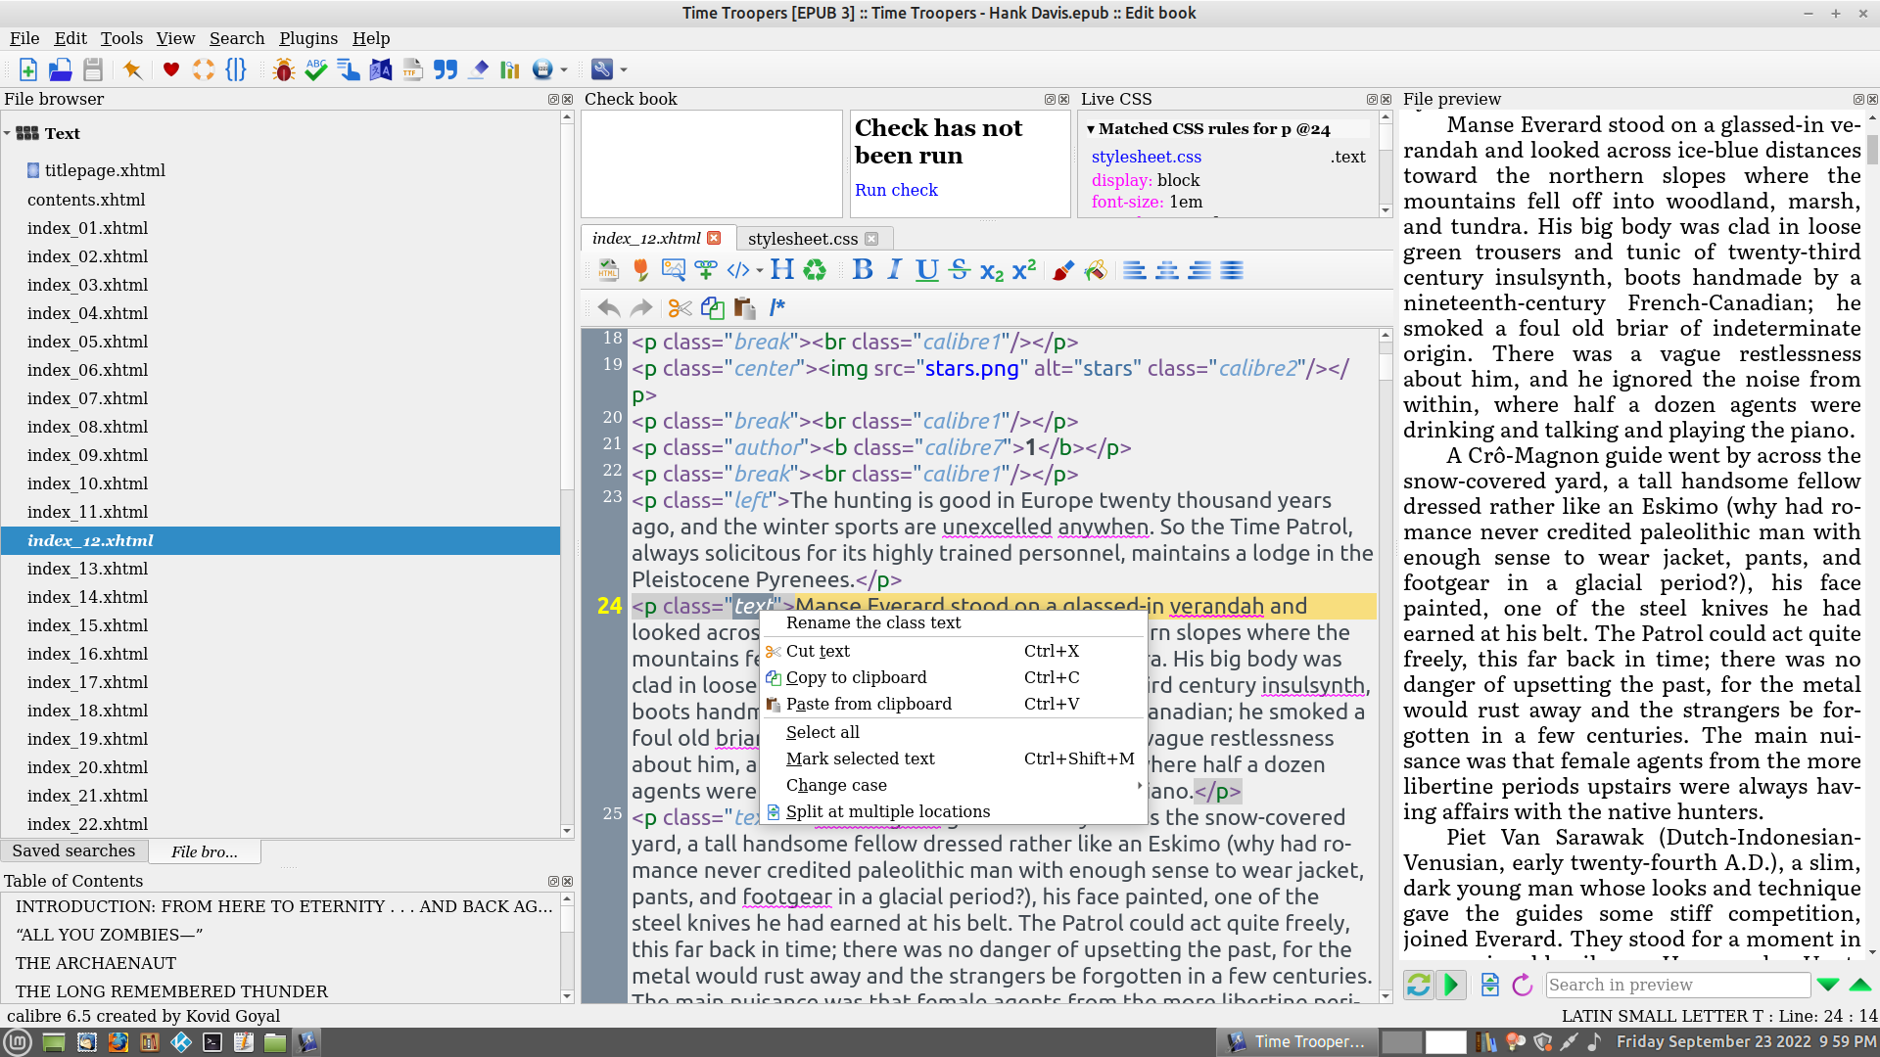
Task: Click the comment-out /* icon
Action: pyautogui.click(x=777, y=308)
